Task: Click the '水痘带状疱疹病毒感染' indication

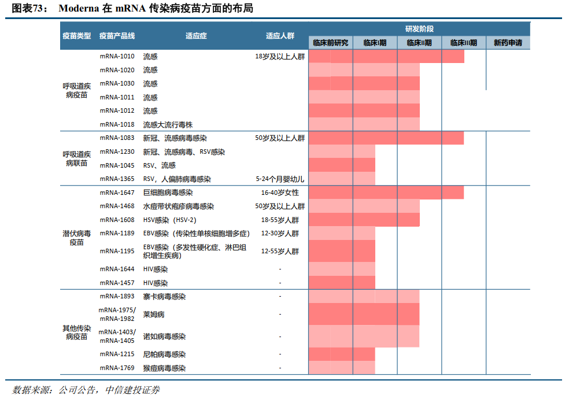Action: 179,206
